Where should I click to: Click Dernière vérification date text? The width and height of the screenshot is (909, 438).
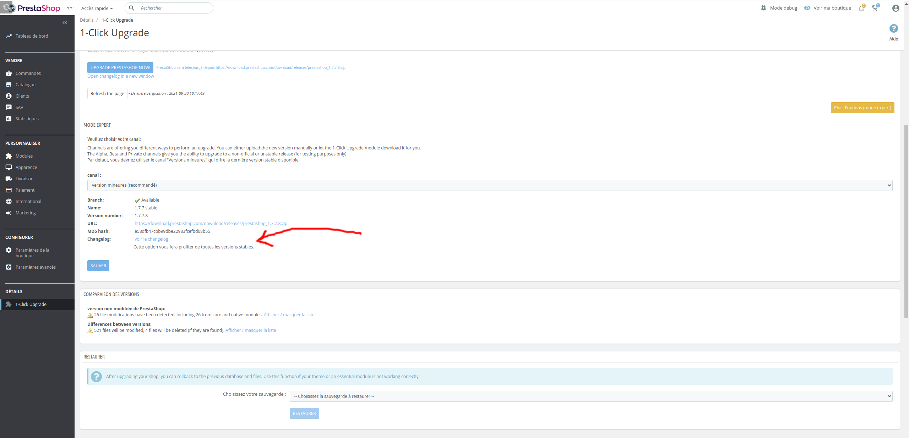[168, 94]
